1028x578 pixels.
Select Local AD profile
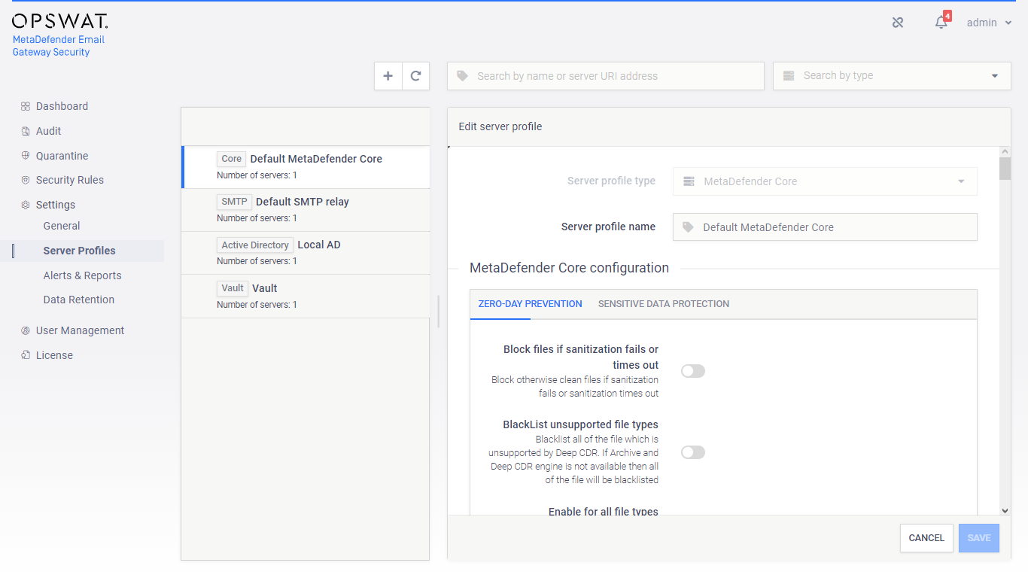306,253
